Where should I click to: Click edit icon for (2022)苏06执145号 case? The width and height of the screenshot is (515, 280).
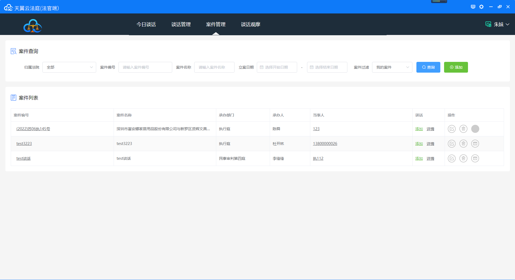(452, 129)
